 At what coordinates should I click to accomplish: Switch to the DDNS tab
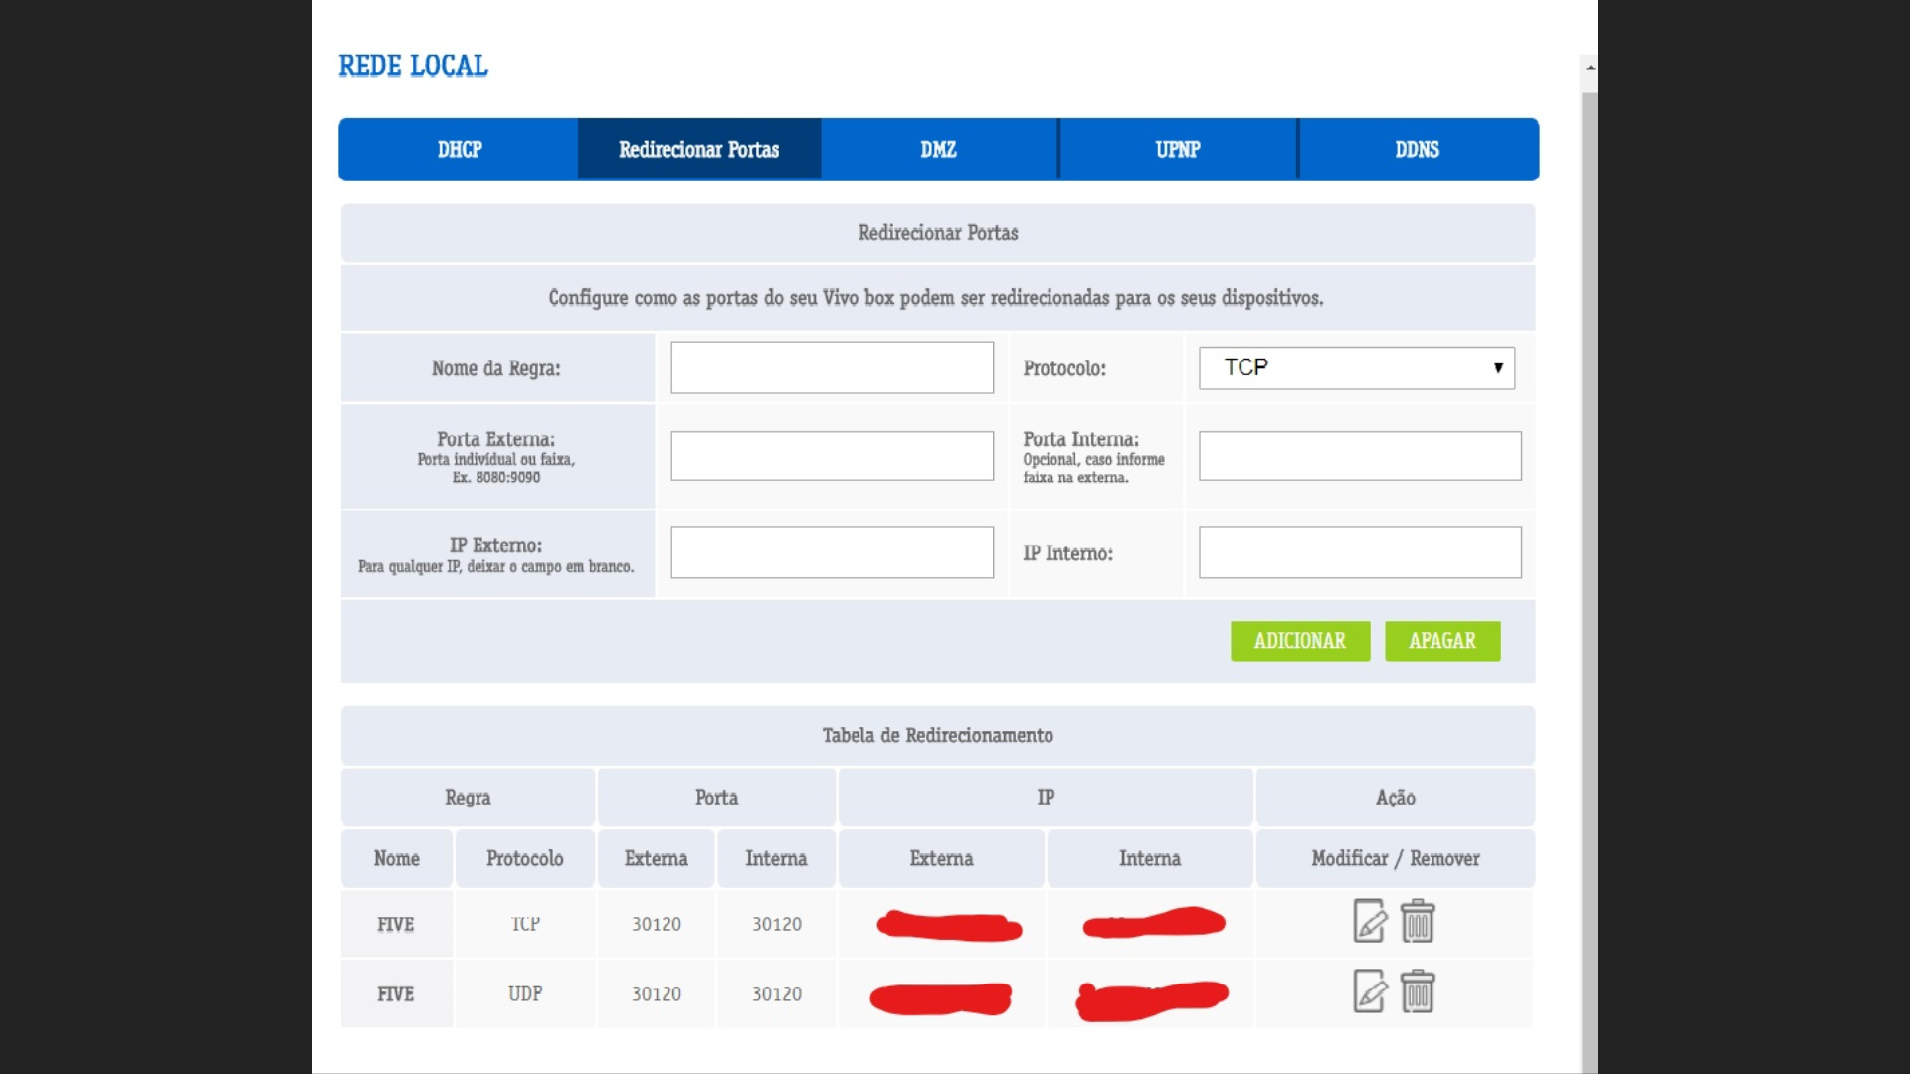click(x=1417, y=150)
